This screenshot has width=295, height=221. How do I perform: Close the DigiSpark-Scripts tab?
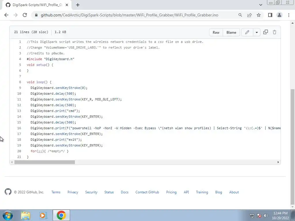(x=67, y=5)
